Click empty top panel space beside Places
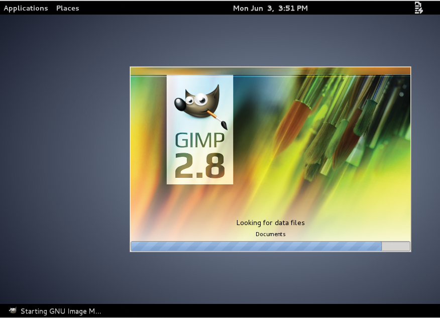 coord(151,8)
